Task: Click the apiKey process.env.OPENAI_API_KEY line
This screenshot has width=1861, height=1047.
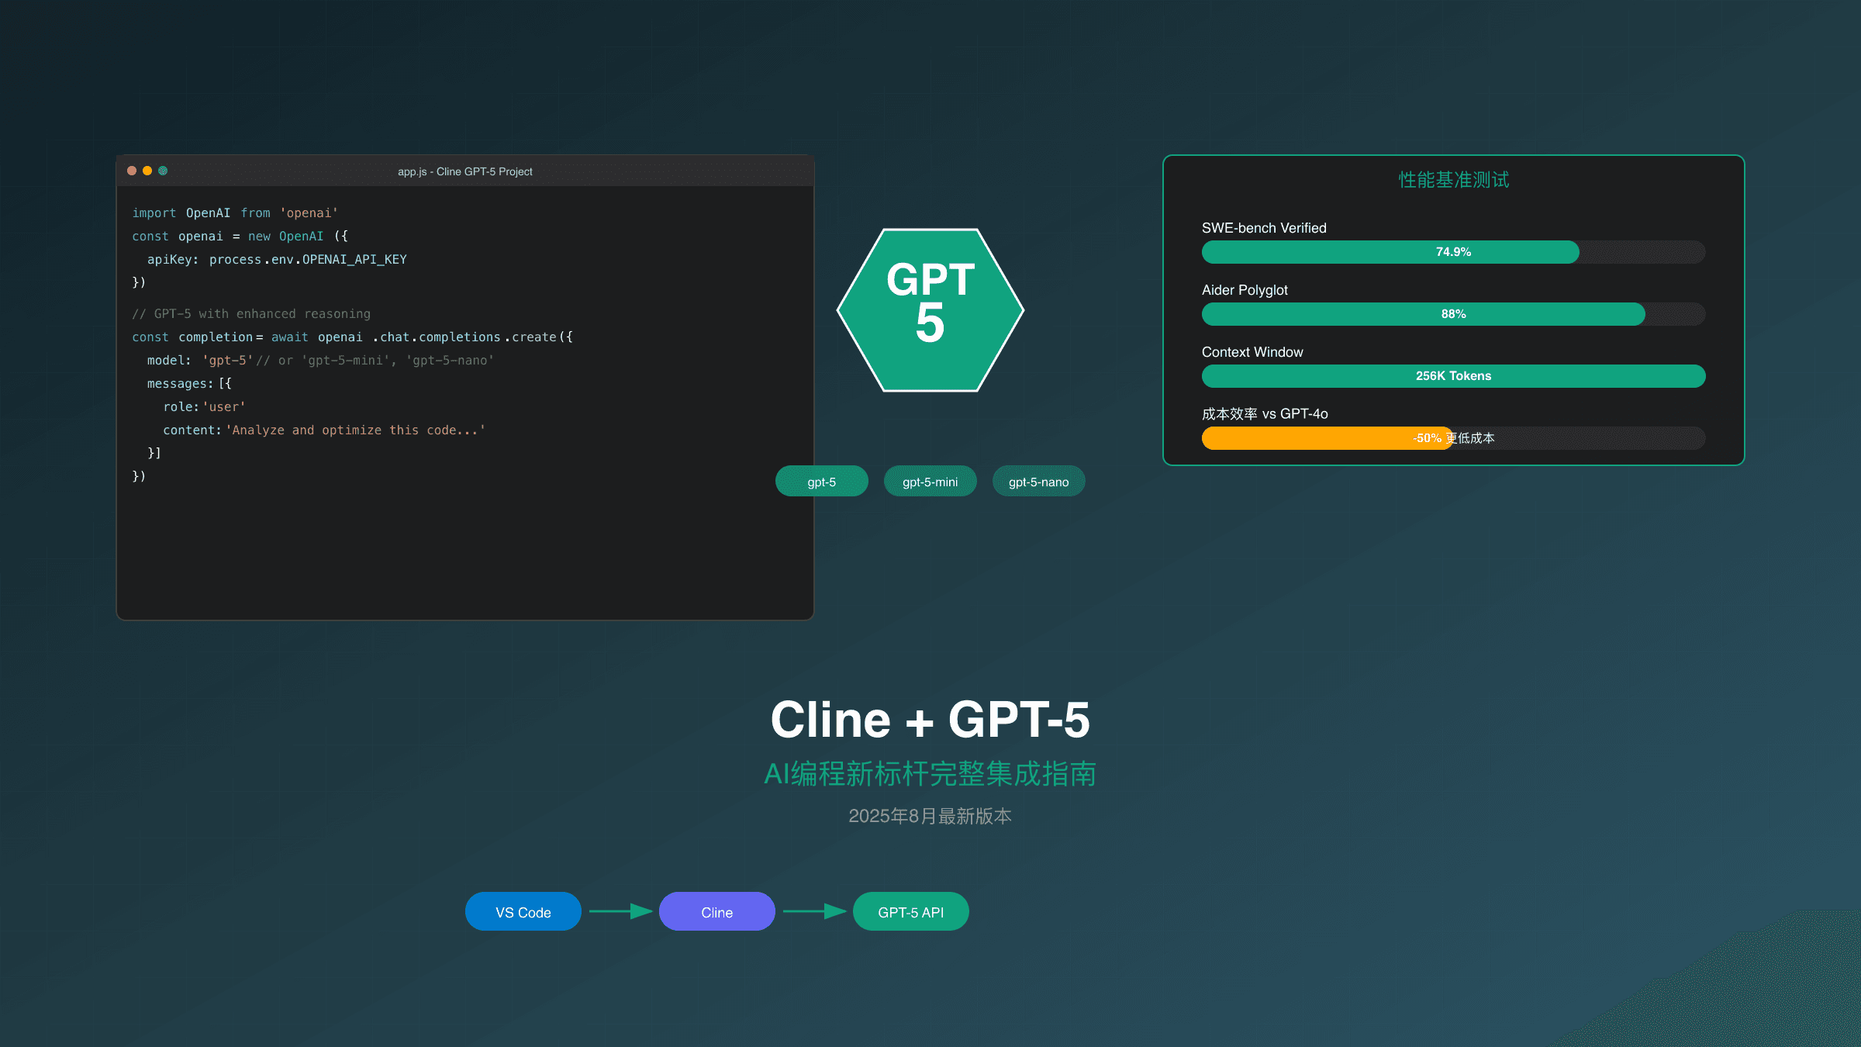Action: point(277,260)
